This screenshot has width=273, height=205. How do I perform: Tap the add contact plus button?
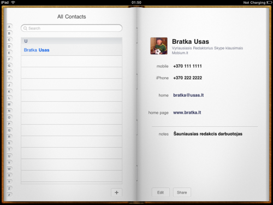coord(116,192)
